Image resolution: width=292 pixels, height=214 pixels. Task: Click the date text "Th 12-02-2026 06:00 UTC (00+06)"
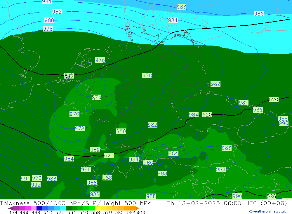[x=227, y=203]
